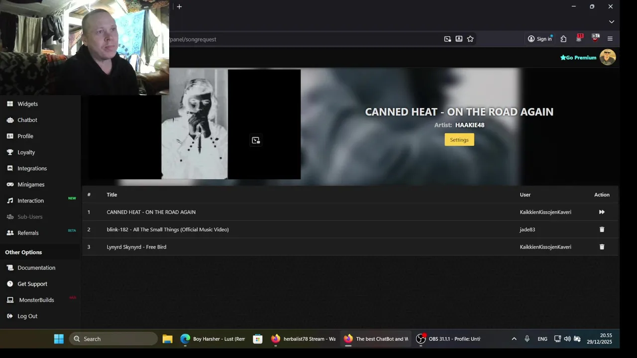
Task: Click the Interaction music note icon
Action: (10, 201)
